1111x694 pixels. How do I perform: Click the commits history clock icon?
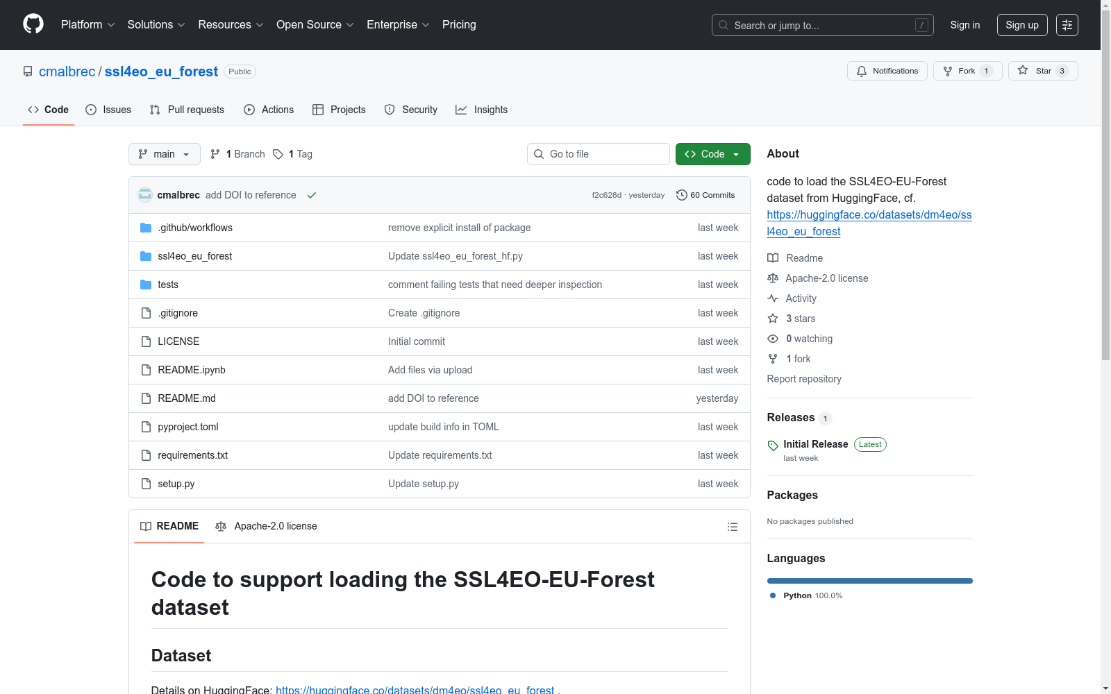(682, 195)
